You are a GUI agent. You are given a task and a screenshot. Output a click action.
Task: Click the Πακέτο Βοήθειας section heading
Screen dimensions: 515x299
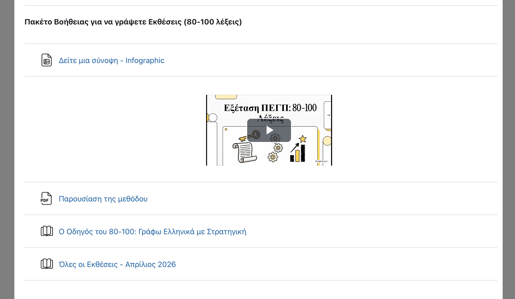[133, 22]
